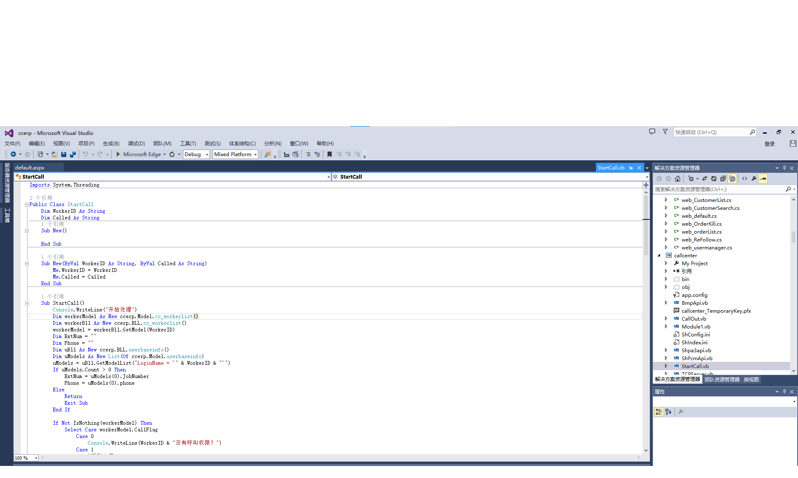
Task: Click Collapse All icon in Solution Explorer
Action: [x=723, y=179]
